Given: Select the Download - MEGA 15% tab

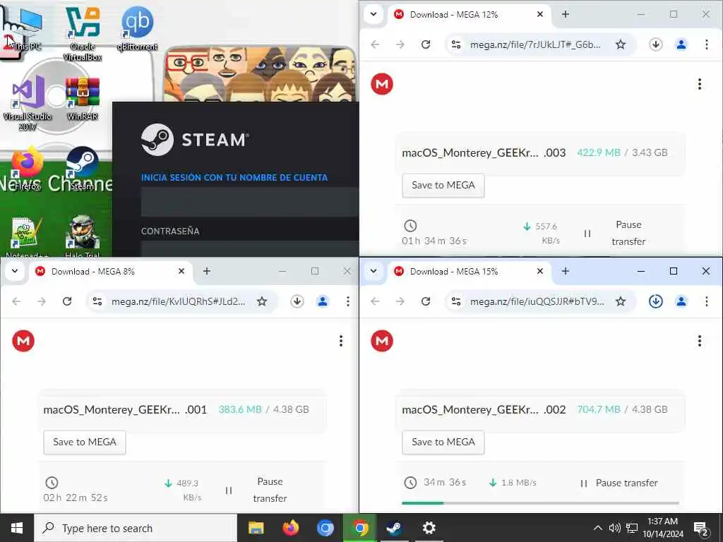Looking at the screenshot, I should click(x=468, y=272).
